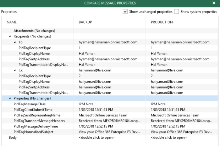Select PidTagSmtpAddress row under Cc

[110, 87]
